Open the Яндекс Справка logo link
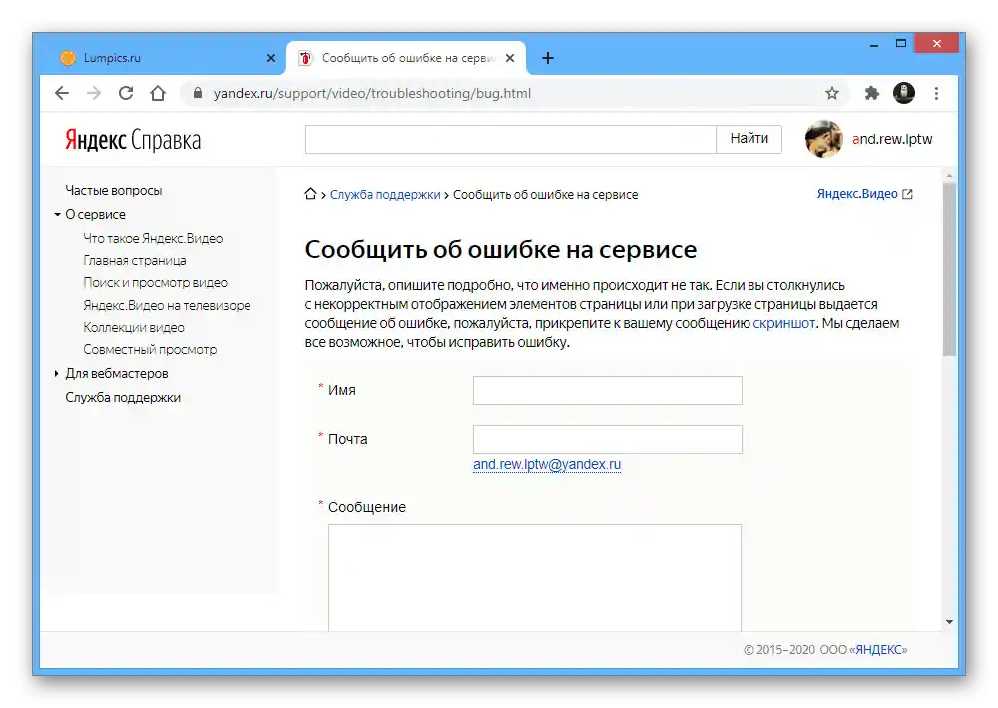 pos(133,140)
